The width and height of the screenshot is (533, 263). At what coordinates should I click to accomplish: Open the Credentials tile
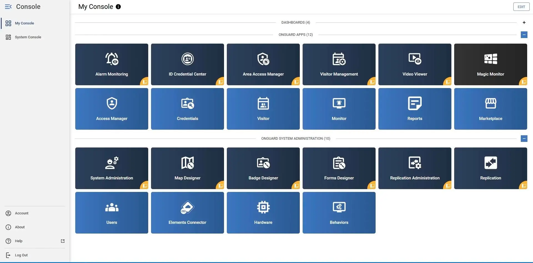coord(187,109)
